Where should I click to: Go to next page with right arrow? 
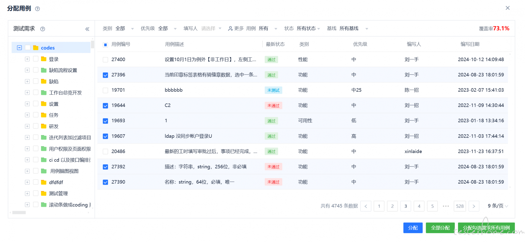click(x=474, y=206)
